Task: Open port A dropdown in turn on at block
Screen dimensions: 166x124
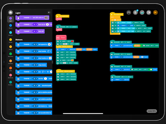Action: click(35, 25)
